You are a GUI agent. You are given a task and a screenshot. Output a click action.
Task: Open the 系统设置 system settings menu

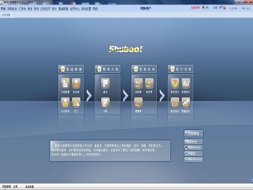pyautogui.click(x=86, y=9)
